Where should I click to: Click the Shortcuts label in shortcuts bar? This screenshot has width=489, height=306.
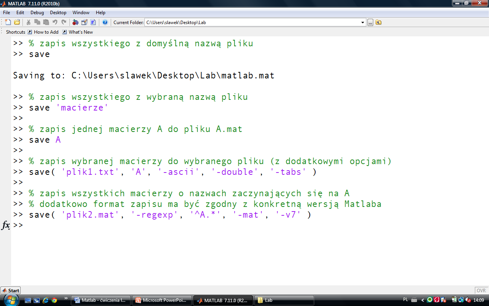pos(16,32)
